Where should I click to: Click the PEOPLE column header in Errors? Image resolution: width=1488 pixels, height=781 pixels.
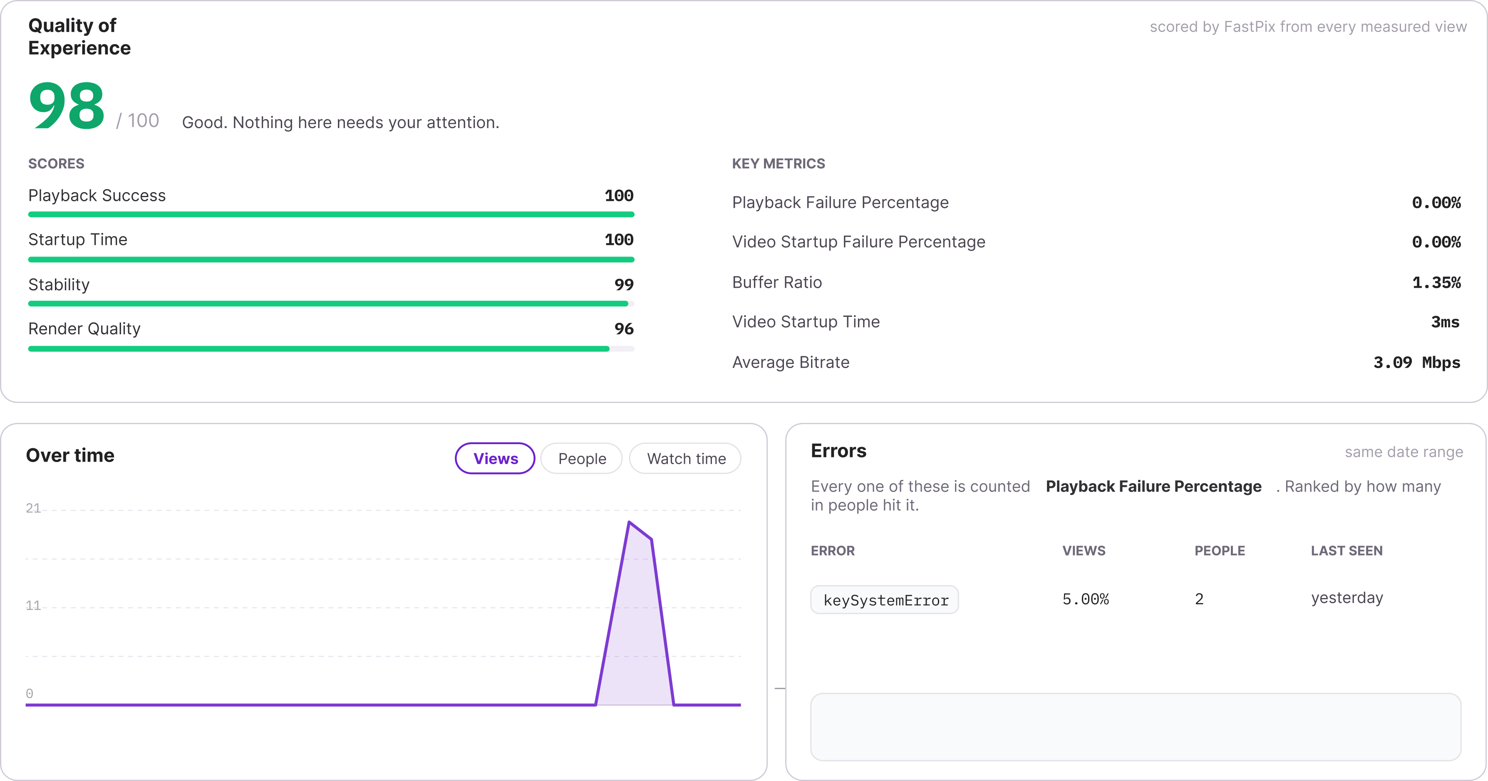tap(1219, 551)
